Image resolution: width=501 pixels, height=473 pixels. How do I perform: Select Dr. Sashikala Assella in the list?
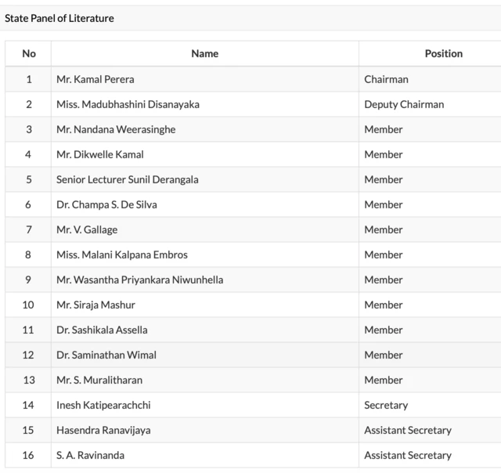tap(102, 330)
